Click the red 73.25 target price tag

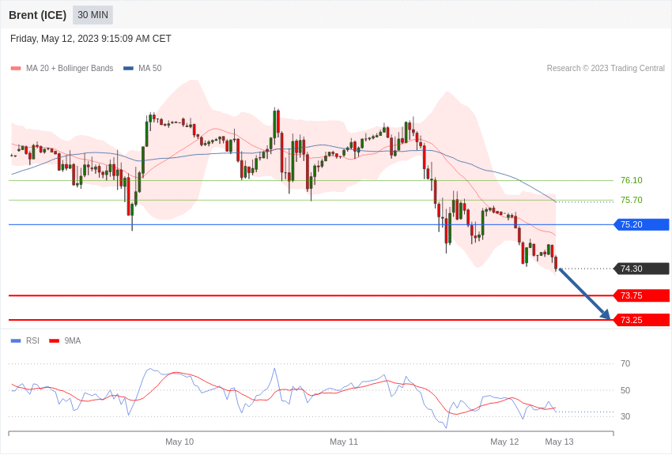(x=641, y=320)
